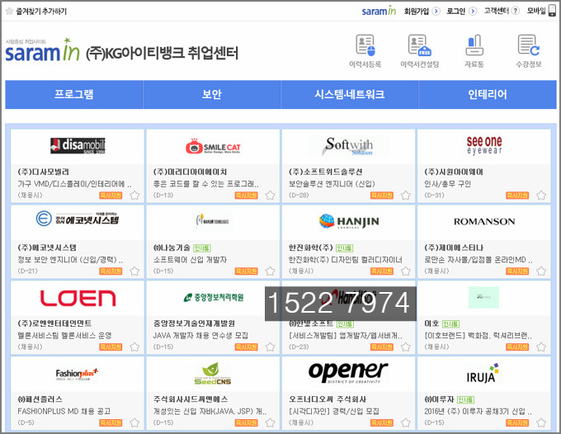The height and width of the screenshot is (434, 561).
Task: Favorite the 중앙정보기술인재개발원 job with its star
Action: [x=270, y=347]
